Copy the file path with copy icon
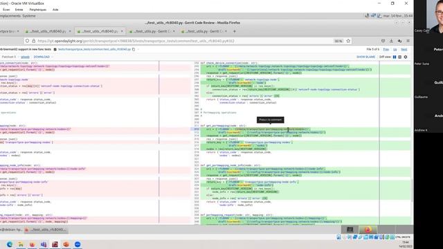The height and width of the screenshot is (249, 443). pos(134,49)
